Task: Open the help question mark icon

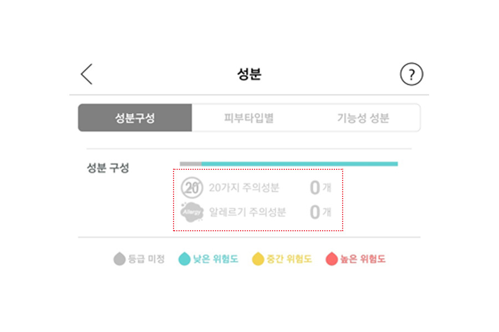Action: coord(411,74)
